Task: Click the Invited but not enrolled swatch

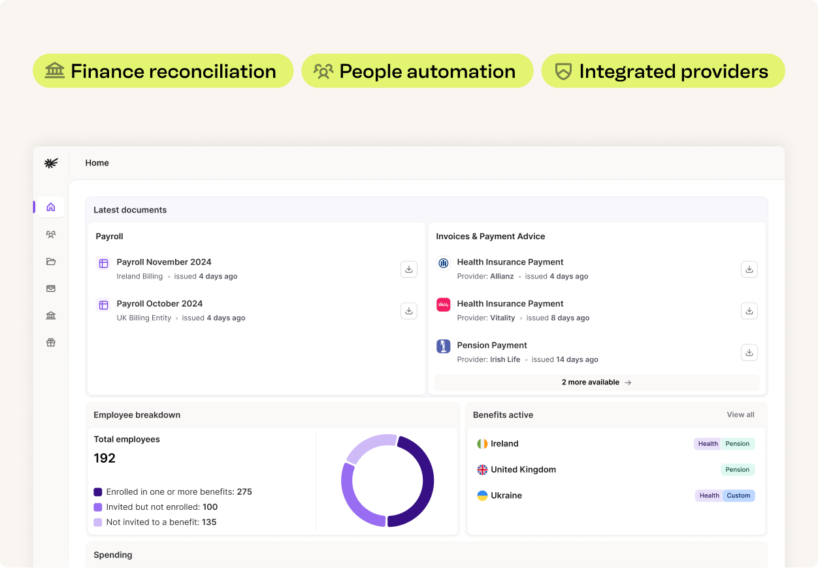Action: pyautogui.click(x=98, y=507)
